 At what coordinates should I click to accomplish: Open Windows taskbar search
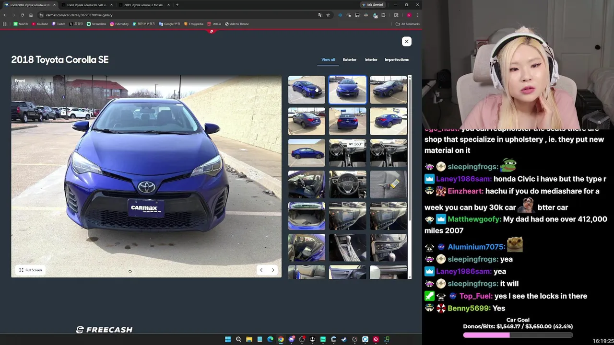tap(238, 339)
